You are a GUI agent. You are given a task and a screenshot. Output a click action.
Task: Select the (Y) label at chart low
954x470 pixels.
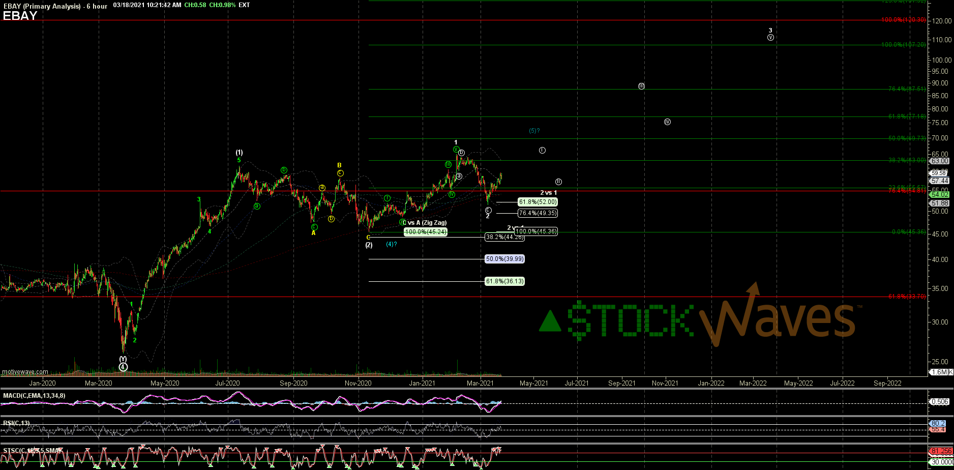[x=123, y=359]
